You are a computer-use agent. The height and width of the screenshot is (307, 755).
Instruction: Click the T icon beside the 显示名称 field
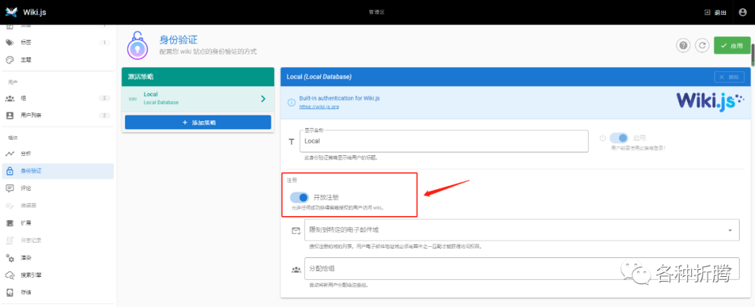point(291,142)
